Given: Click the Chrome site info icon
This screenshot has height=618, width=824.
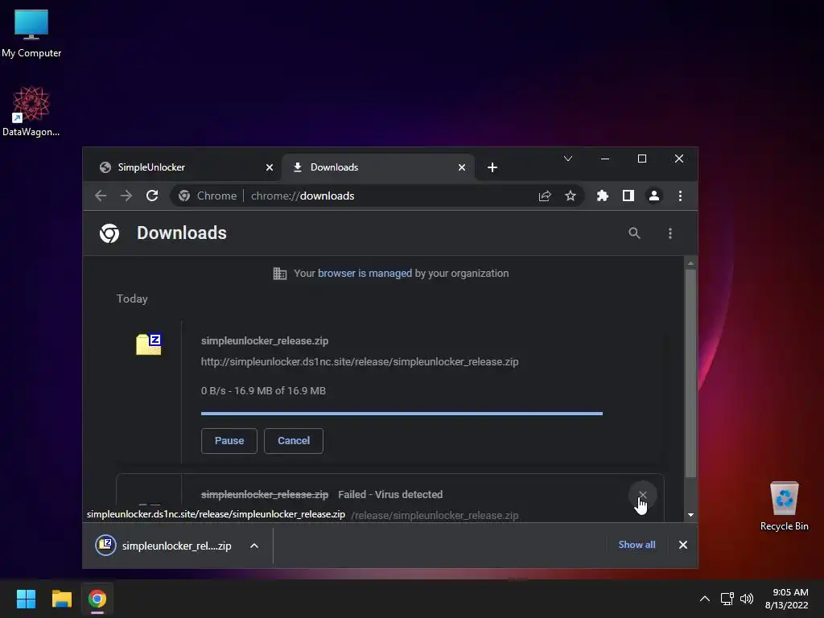Looking at the screenshot, I should 184,196.
